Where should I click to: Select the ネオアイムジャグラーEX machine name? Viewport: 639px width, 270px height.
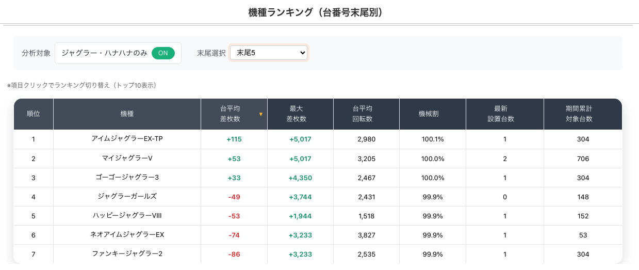click(127, 235)
